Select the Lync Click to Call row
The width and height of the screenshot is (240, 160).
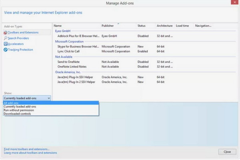point(145,51)
